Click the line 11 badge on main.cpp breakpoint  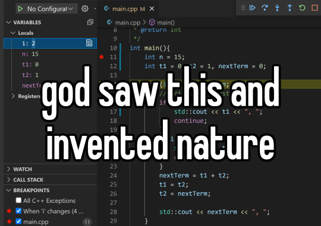click(87, 222)
